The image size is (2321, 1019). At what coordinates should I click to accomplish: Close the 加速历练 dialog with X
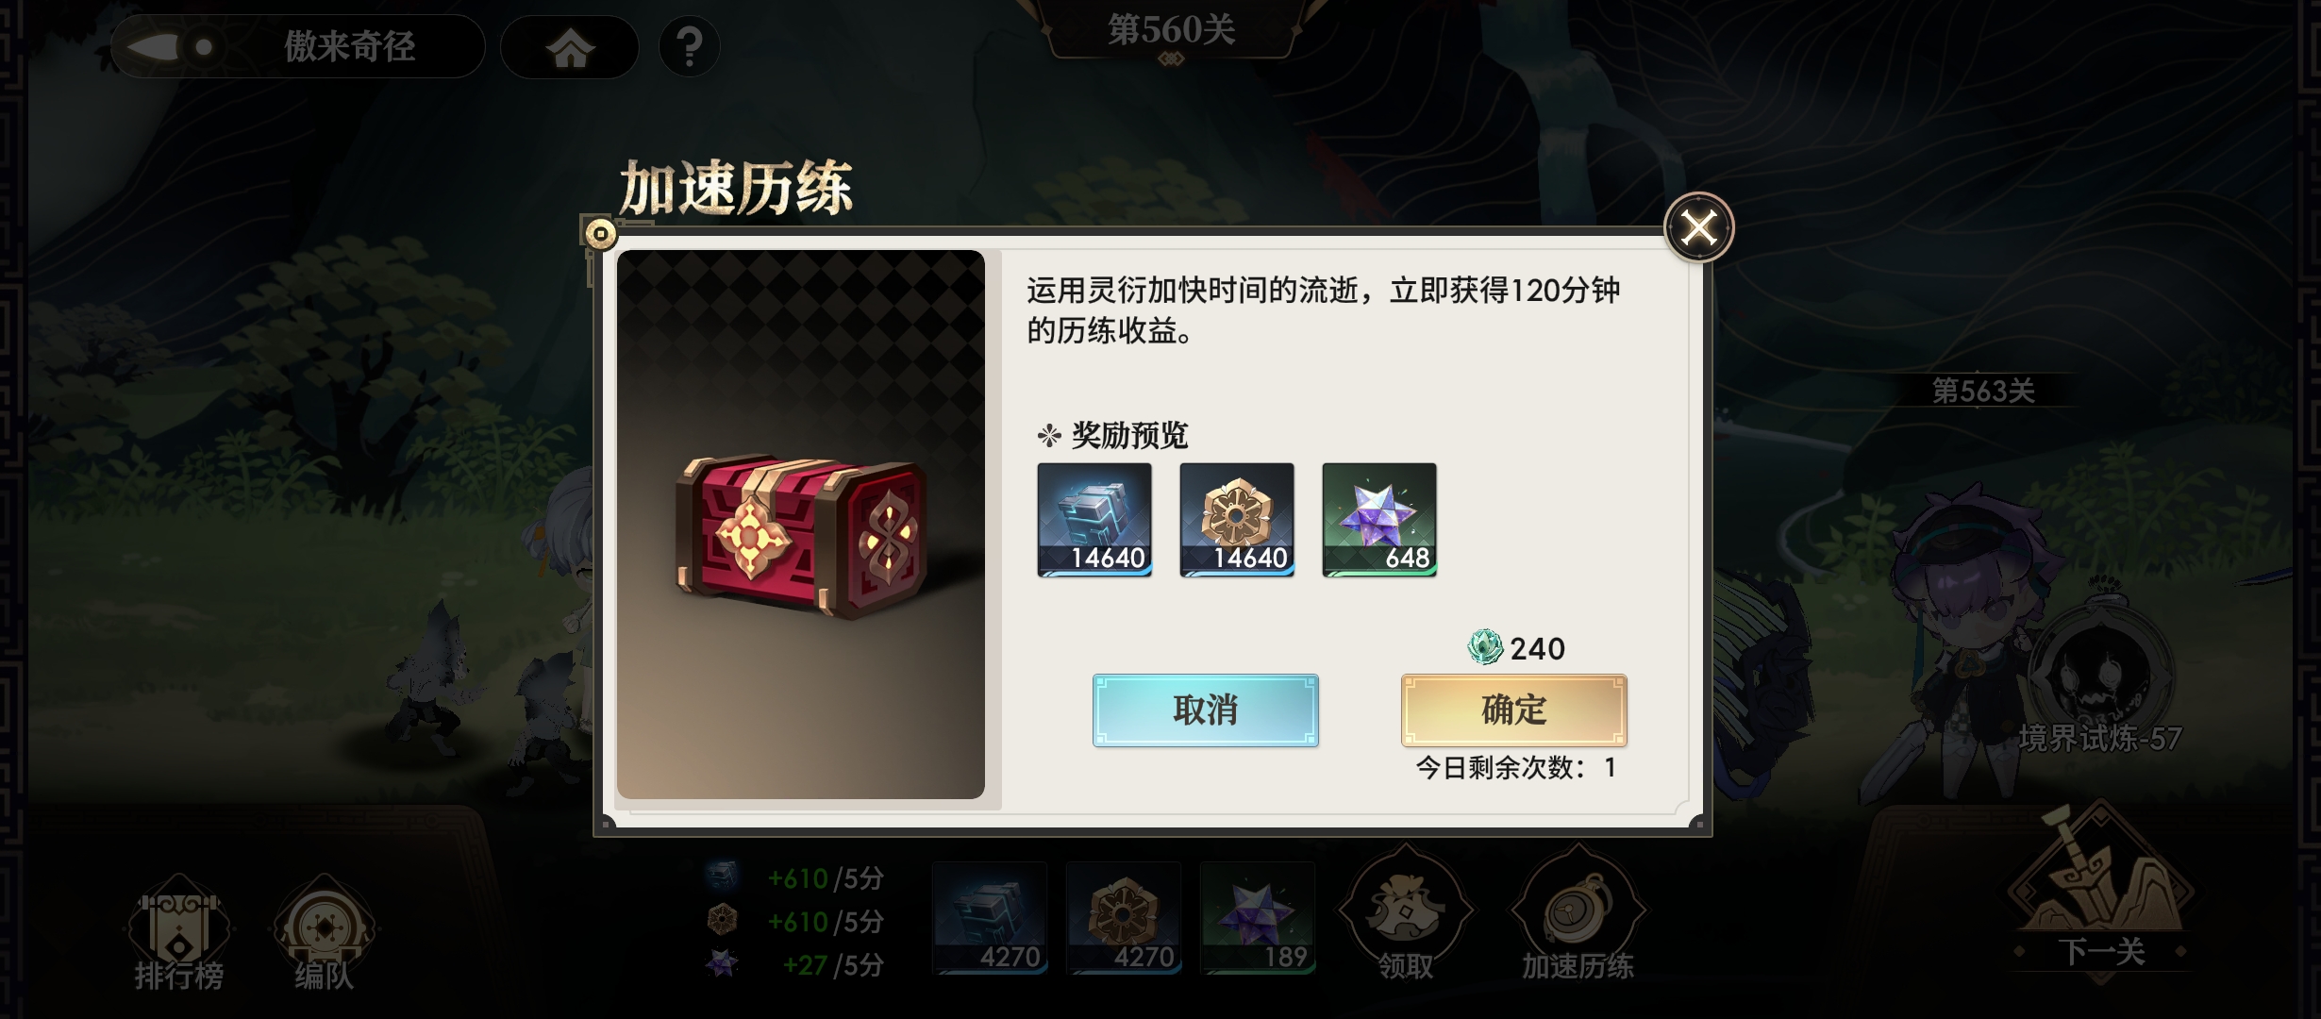(1699, 227)
